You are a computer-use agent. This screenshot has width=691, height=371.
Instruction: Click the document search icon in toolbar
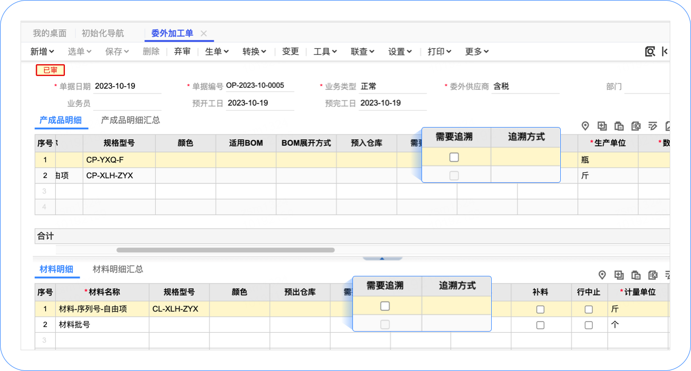(650, 52)
